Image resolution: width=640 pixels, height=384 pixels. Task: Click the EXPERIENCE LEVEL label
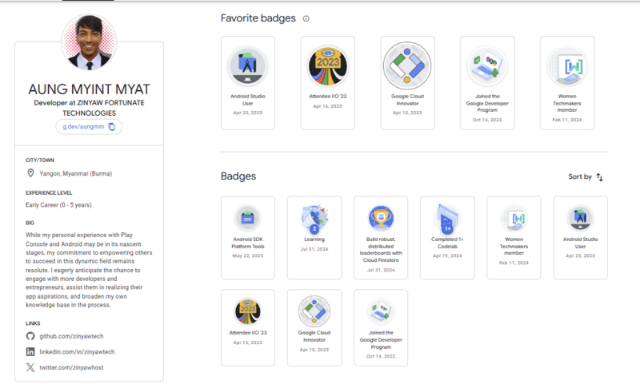[x=49, y=192]
